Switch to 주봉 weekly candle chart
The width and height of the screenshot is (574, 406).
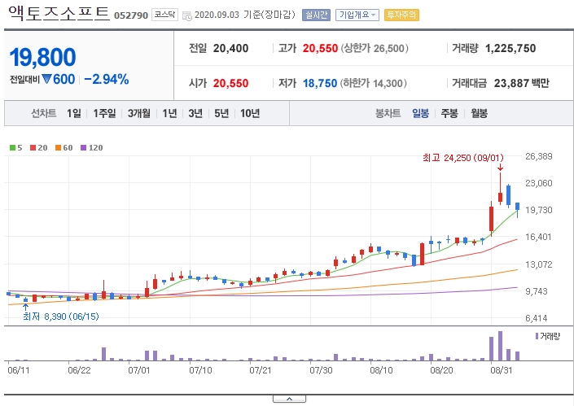449,113
